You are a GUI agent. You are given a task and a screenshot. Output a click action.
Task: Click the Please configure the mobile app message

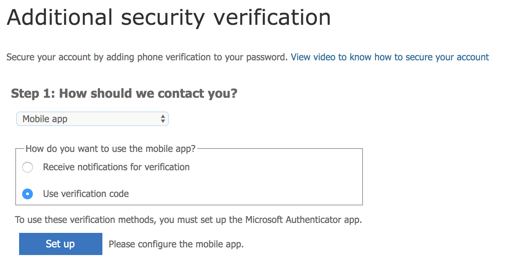pos(176,244)
